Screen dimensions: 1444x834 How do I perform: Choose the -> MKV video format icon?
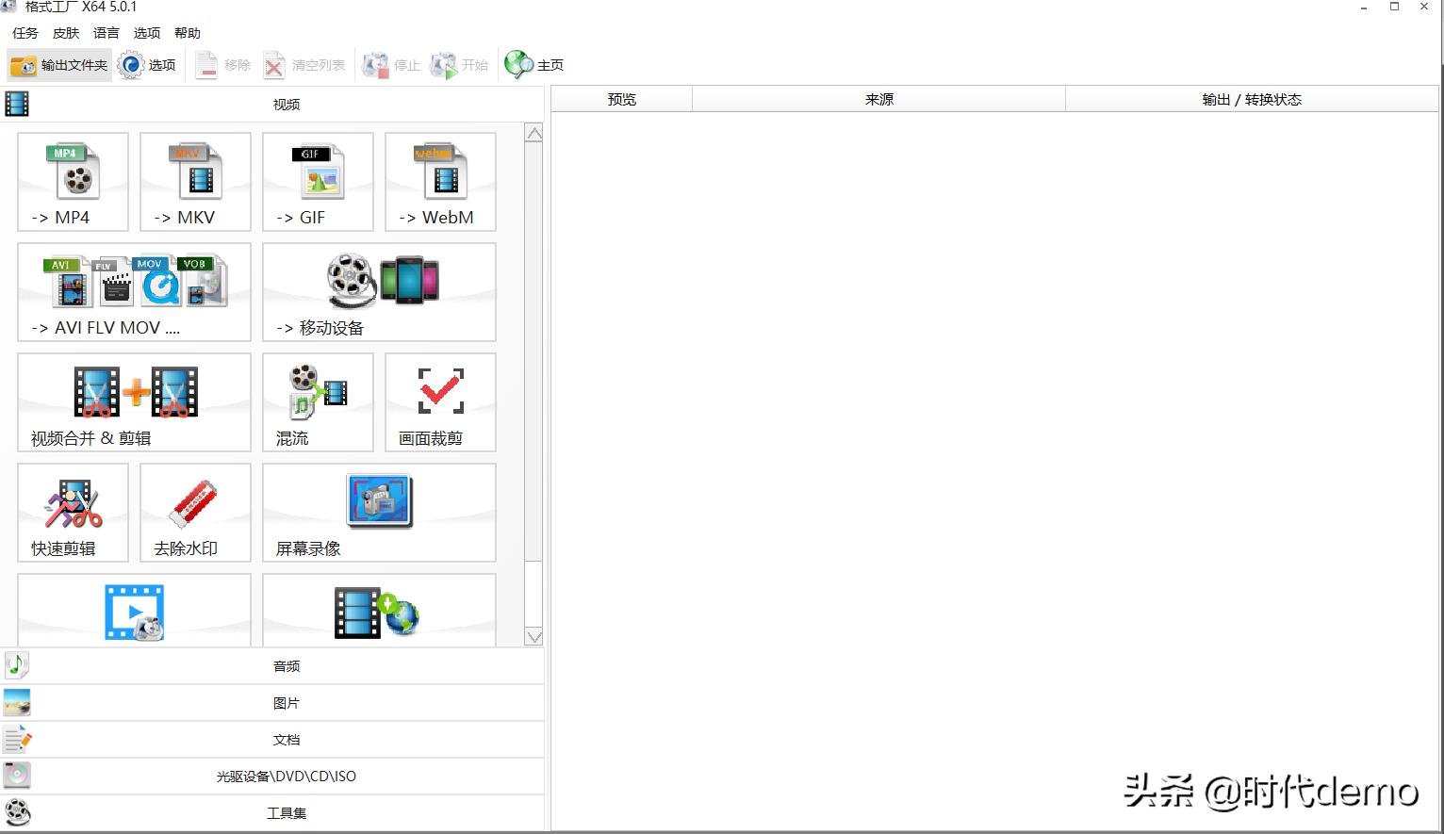point(195,181)
